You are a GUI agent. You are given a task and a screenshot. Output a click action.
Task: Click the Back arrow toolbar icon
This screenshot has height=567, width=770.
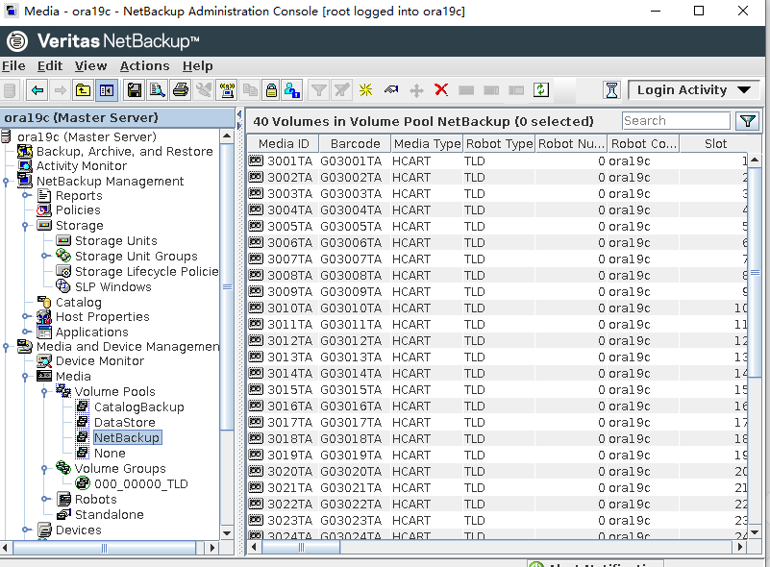37,90
